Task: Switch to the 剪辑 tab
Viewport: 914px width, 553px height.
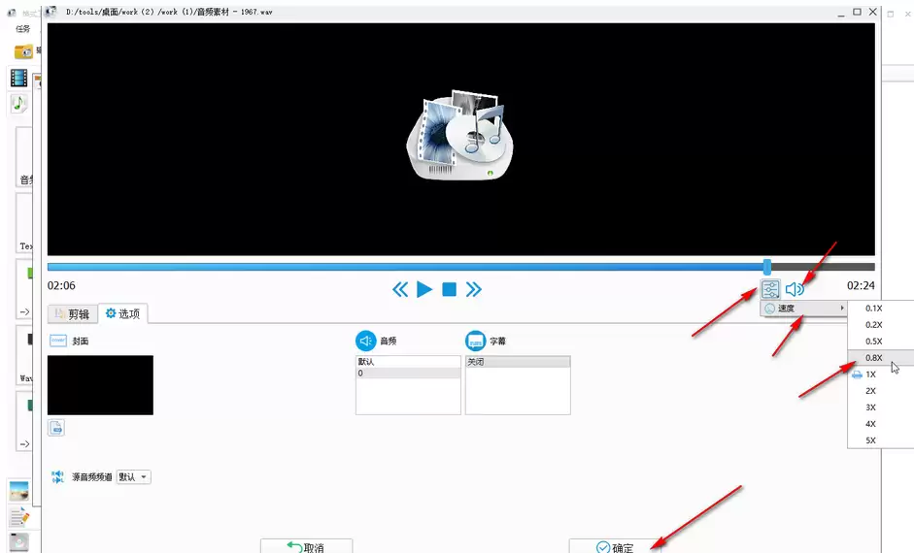Action: tap(72, 314)
